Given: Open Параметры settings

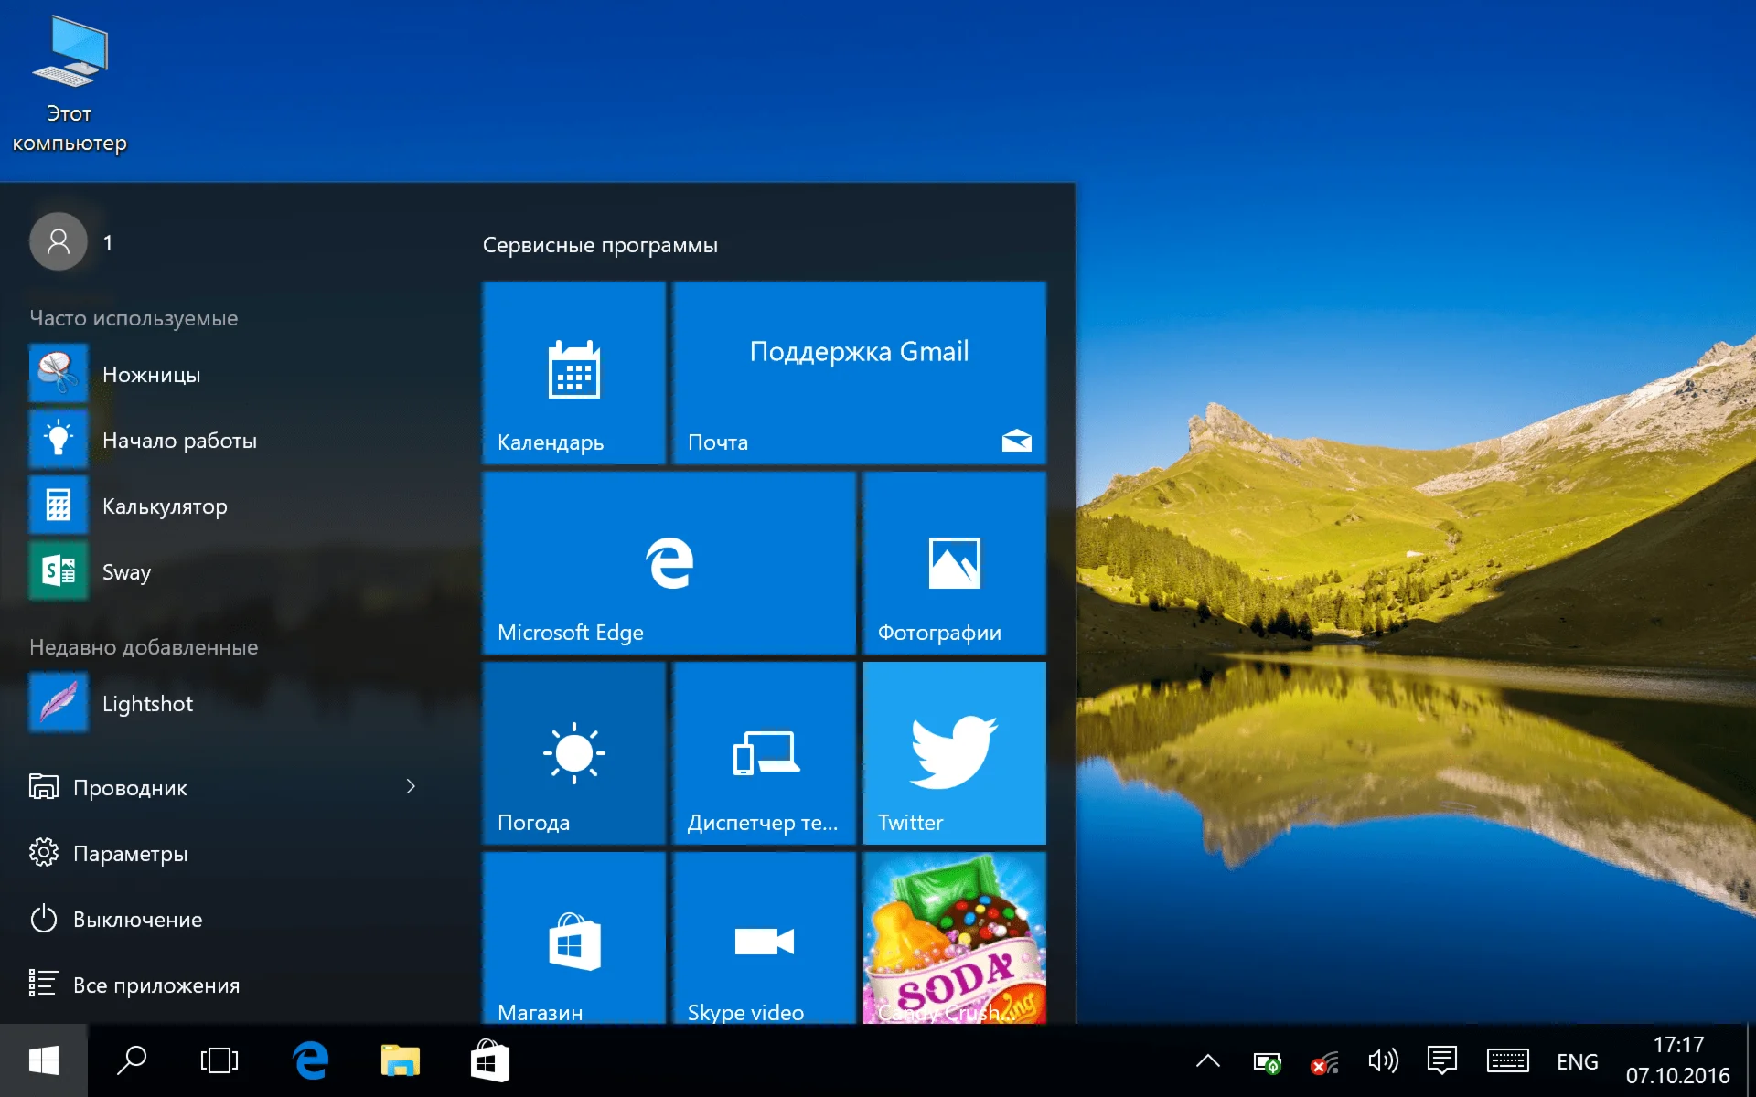Looking at the screenshot, I should coord(130,854).
